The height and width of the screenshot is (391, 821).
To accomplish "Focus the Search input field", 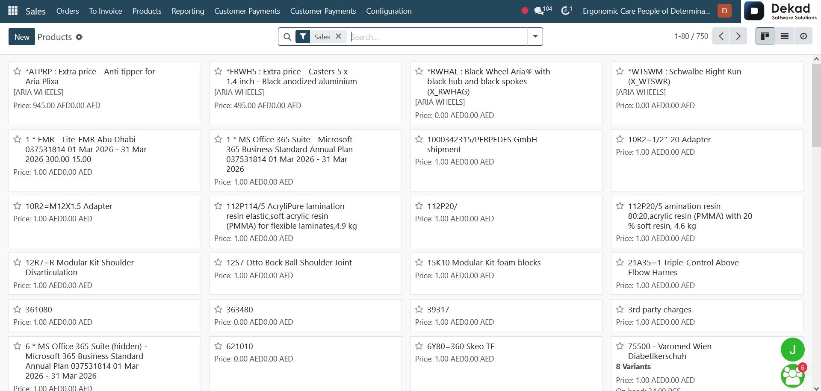I will (x=438, y=37).
